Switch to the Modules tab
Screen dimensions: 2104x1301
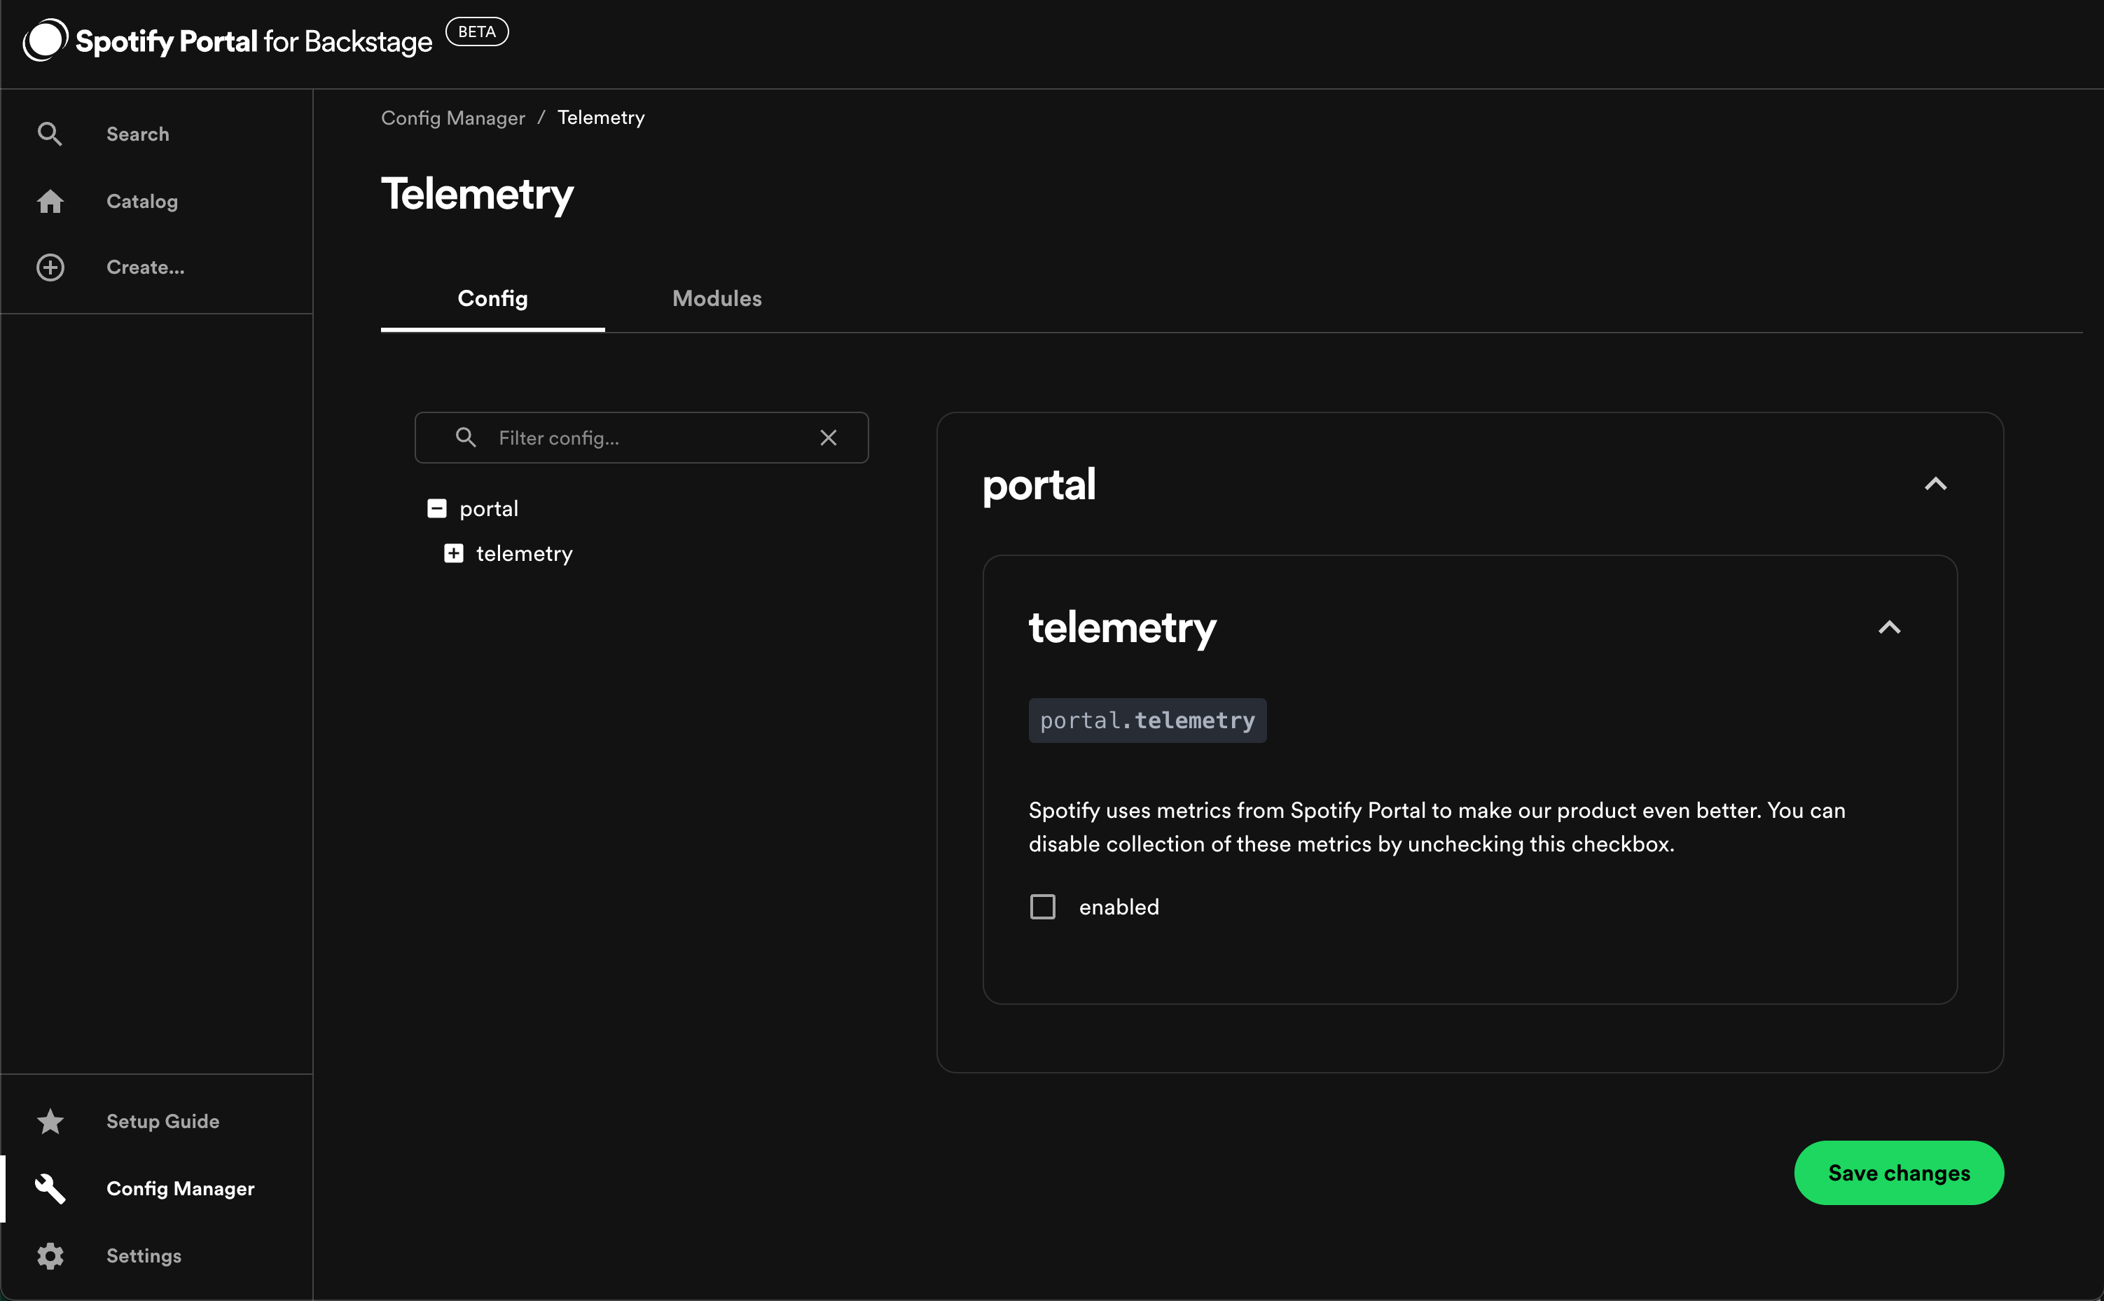716,298
